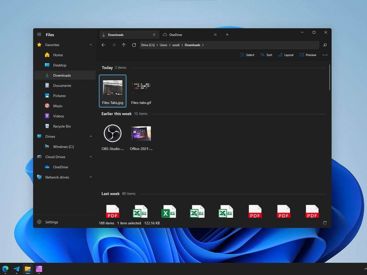This screenshot has width=367, height=275.
Task: Expand chevron after sendi in path
Action: click(x=182, y=45)
